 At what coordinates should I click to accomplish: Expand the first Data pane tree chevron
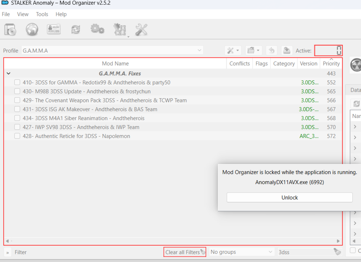pos(355,126)
